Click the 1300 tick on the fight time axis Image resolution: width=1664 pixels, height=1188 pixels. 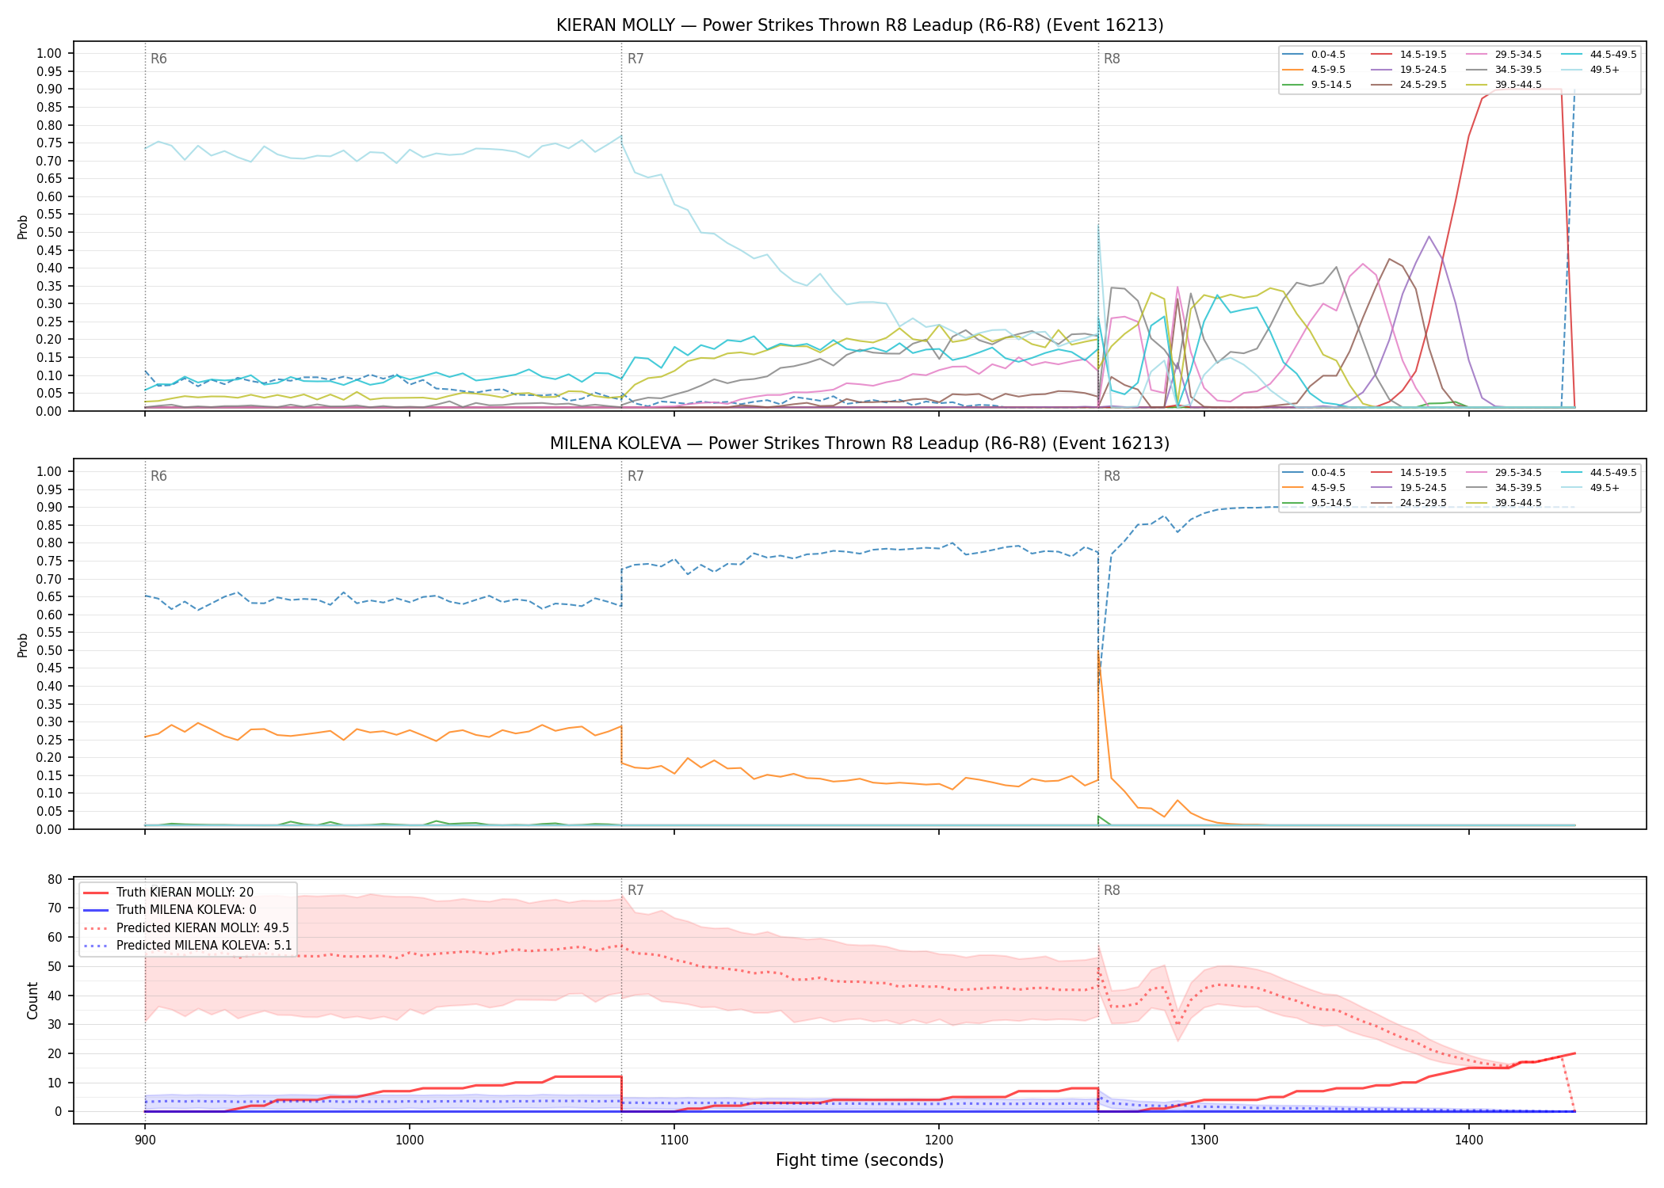click(x=1204, y=1139)
